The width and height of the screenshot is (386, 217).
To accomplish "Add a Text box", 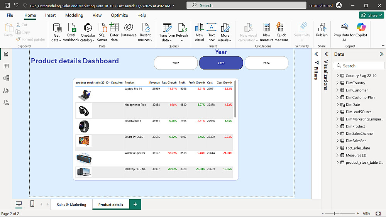I will tap(212, 32).
